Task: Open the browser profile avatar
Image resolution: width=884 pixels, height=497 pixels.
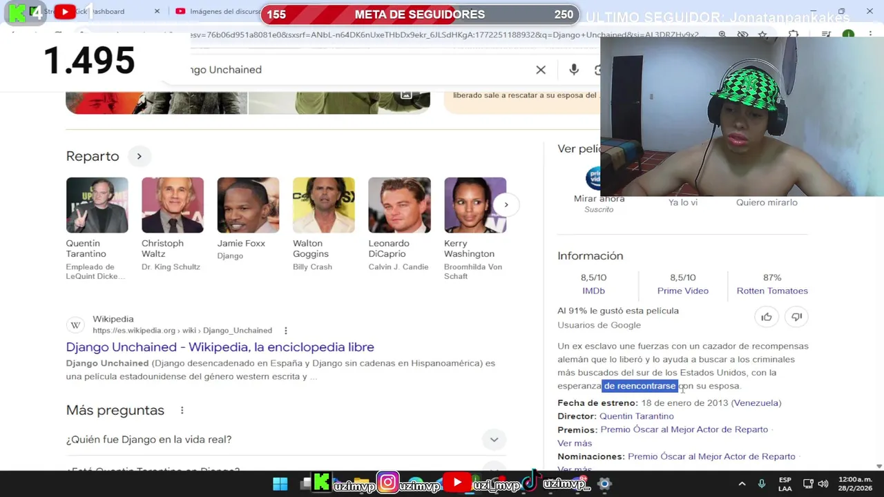Action: point(848,35)
